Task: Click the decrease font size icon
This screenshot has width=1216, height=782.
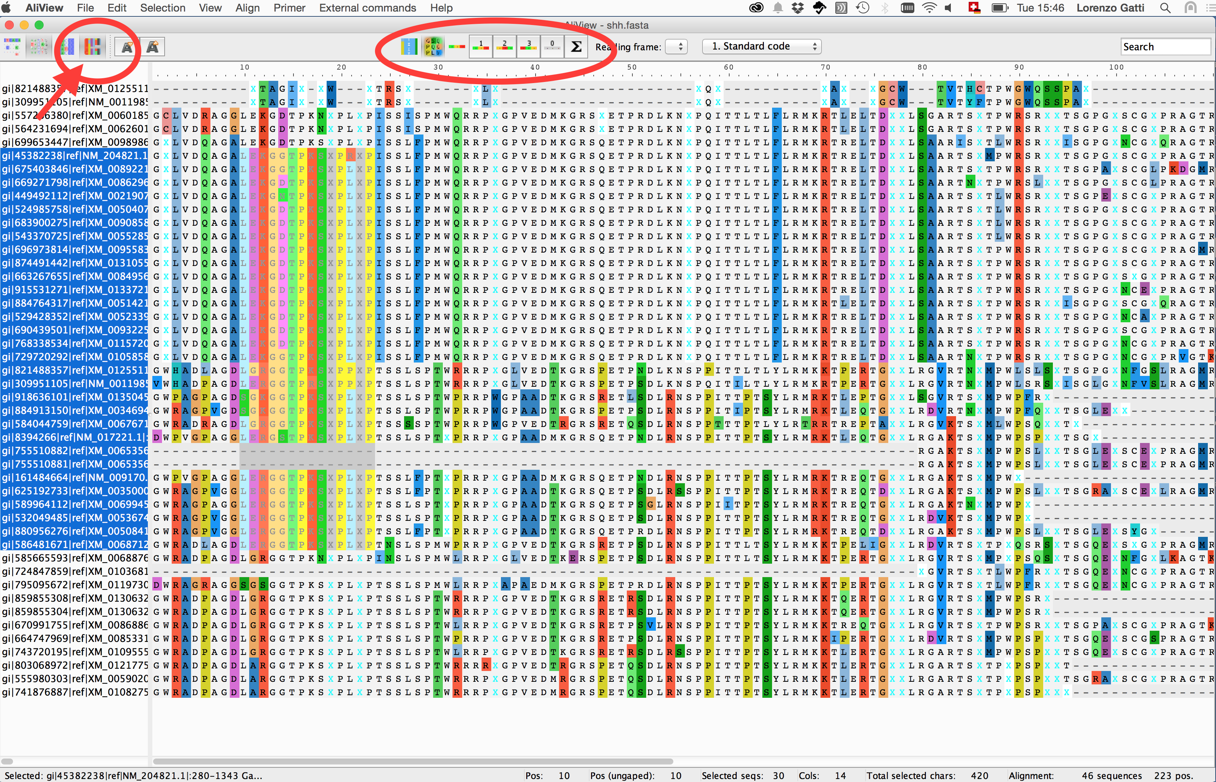Action: click(x=127, y=47)
